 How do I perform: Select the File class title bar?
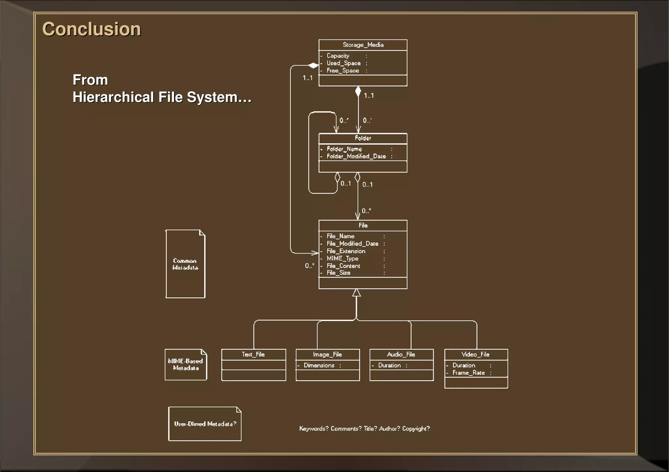click(363, 225)
